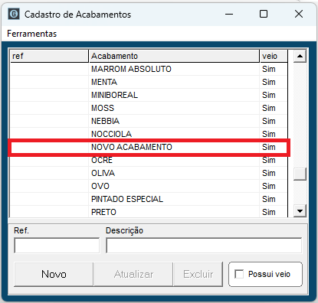The image size is (318, 303).
Task: Click the scrollbar down arrow
Action: pyautogui.click(x=300, y=211)
